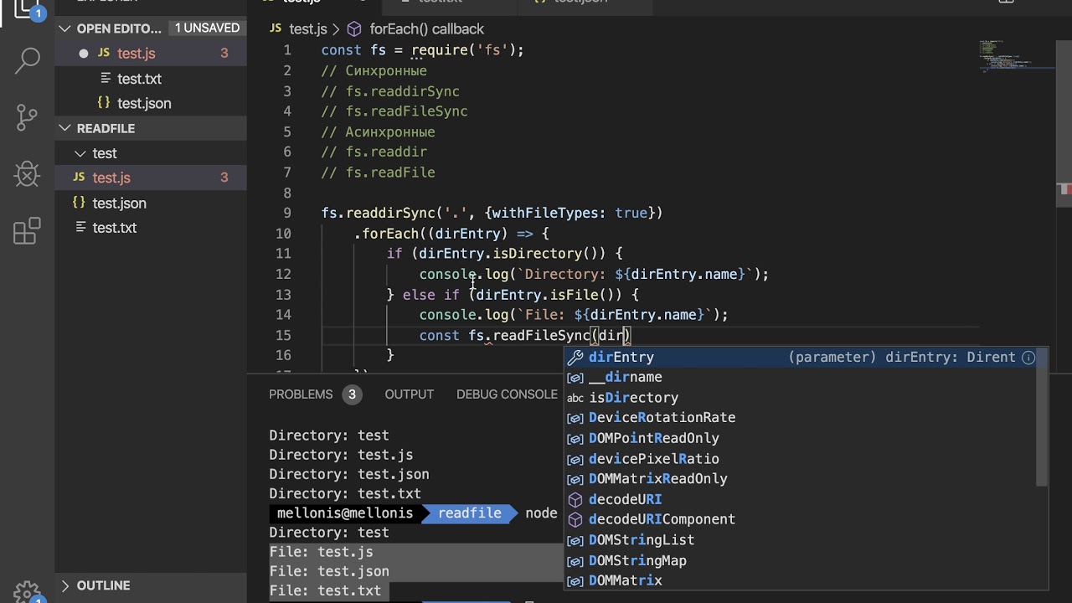Click the info icon beside dirEntry suggestion
The height and width of the screenshot is (603, 1072).
pos(1028,357)
